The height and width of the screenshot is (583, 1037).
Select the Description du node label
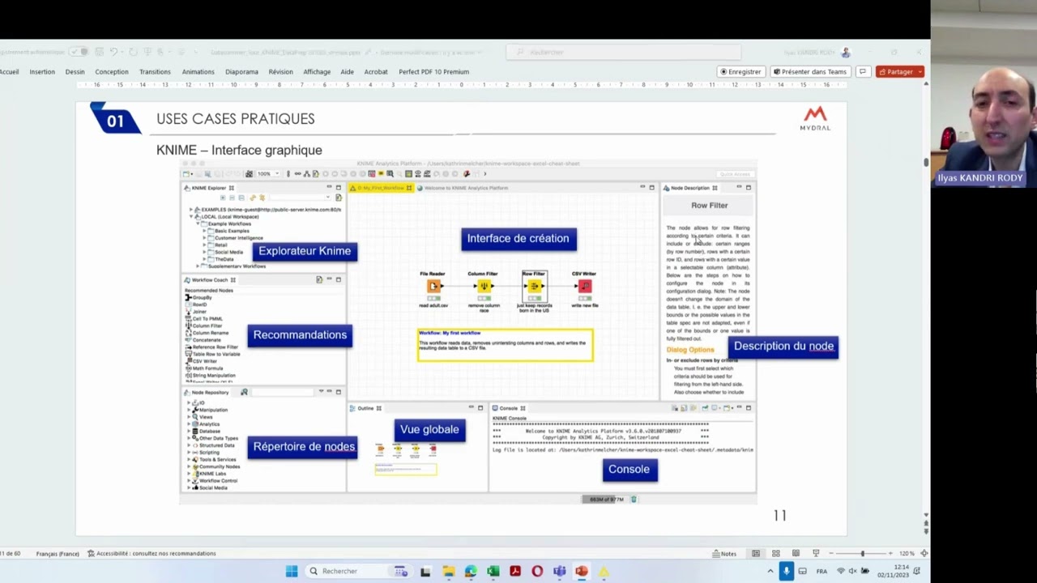click(783, 346)
